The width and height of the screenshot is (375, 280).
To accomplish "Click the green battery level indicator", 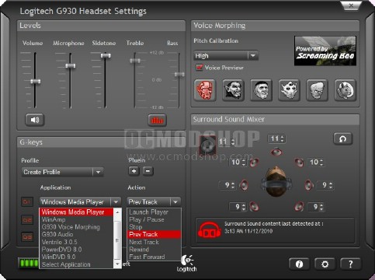I will pyautogui.click(x=29, y=263).
